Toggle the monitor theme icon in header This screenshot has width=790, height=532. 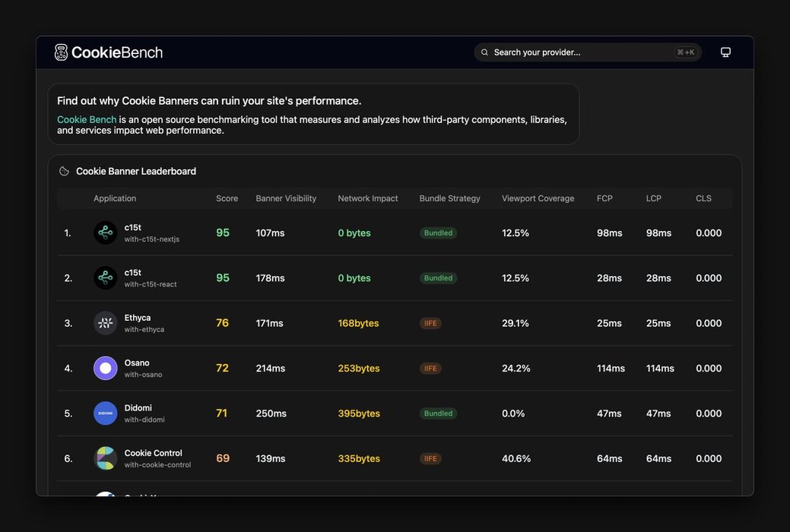pyautogui.click(x=725, y=52)
